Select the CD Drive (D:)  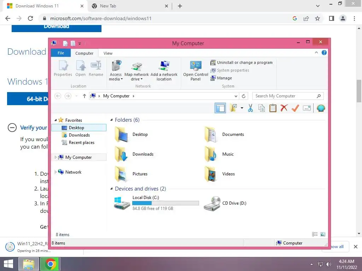coord(225,203)
